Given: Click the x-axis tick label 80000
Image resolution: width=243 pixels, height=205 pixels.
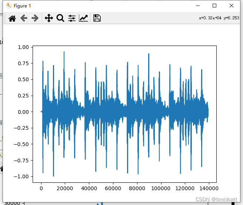Looking at the screenshot, I should pos(137,188).
